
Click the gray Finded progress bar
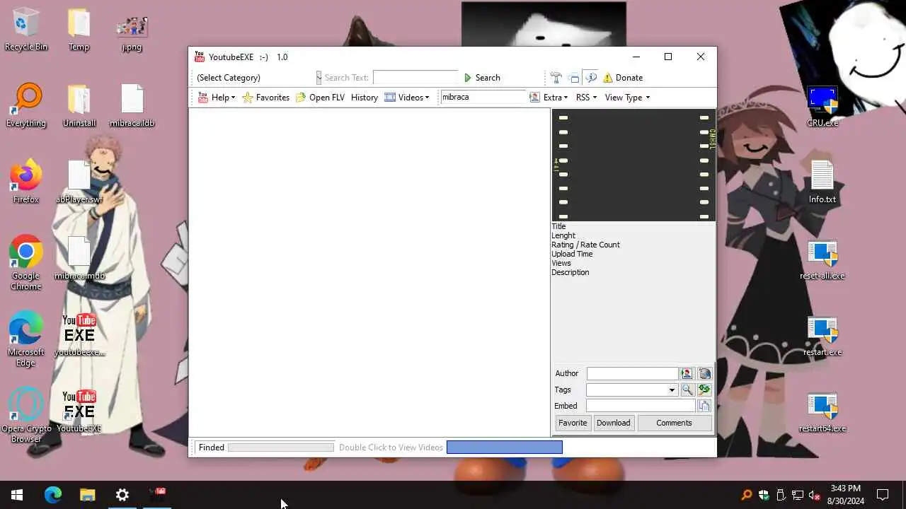pos(280,447)
